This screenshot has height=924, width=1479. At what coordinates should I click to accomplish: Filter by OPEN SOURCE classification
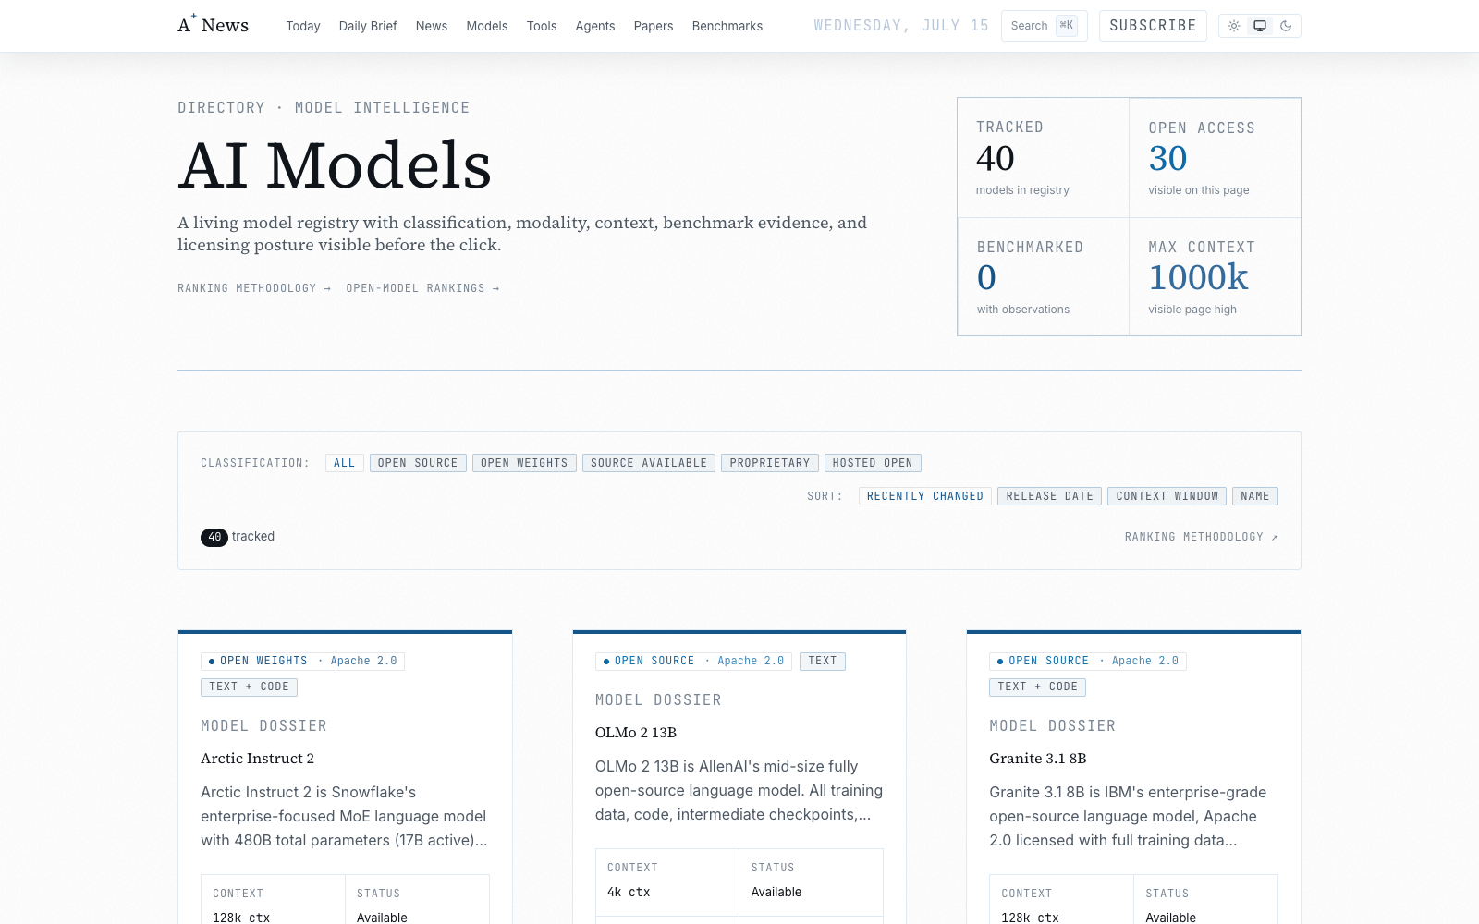pyautogui.click(x=418, y=463)
